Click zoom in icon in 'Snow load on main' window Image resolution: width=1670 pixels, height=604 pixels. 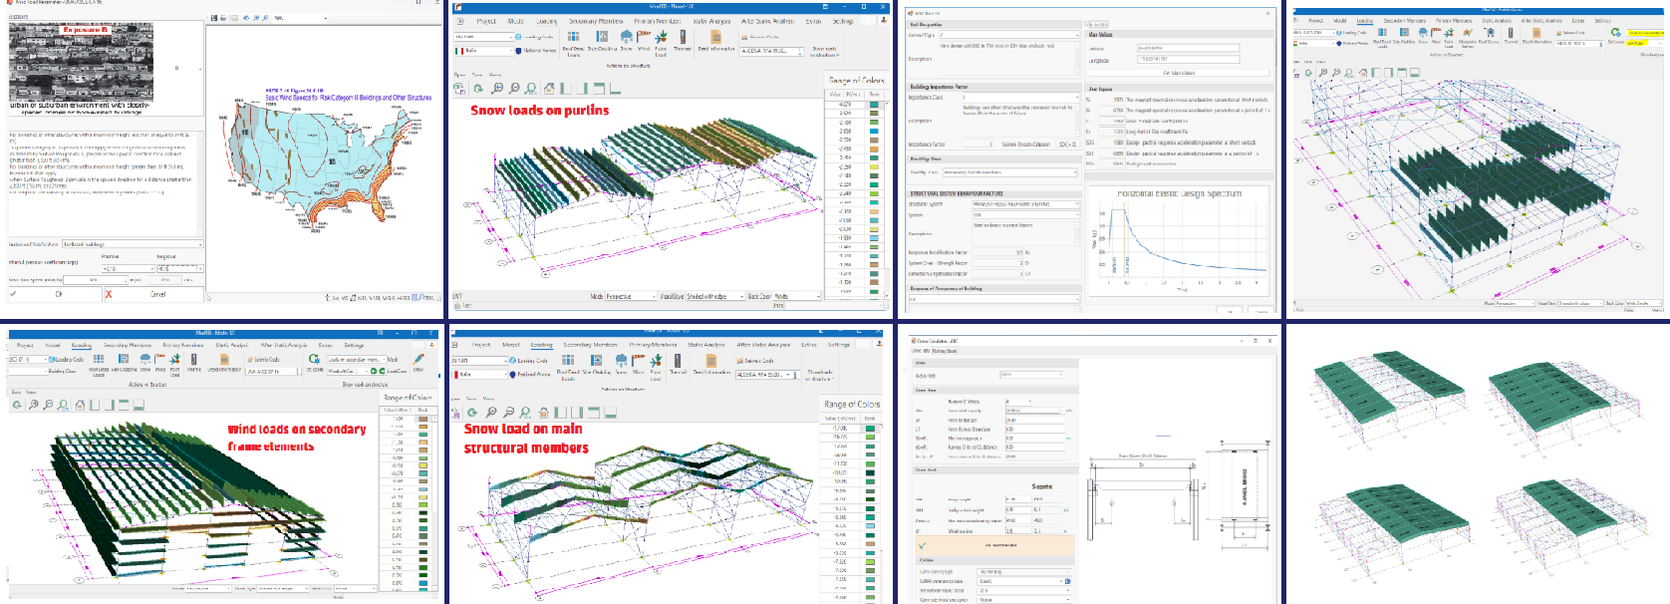click(x=491, y=413)
